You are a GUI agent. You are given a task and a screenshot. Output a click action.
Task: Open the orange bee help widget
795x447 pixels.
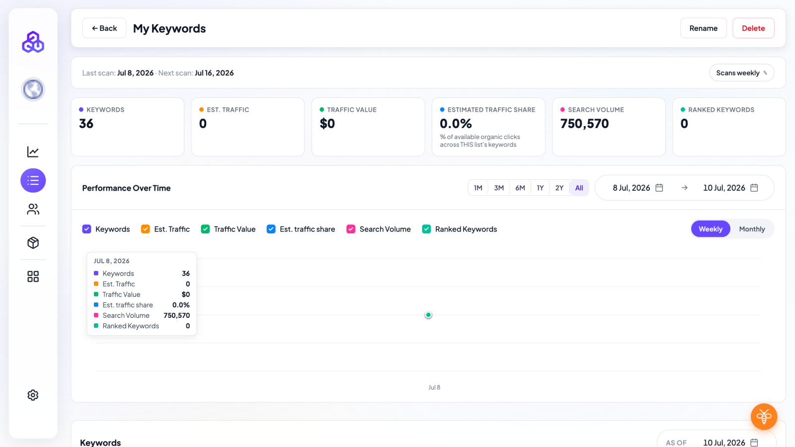tap(764, 416)
